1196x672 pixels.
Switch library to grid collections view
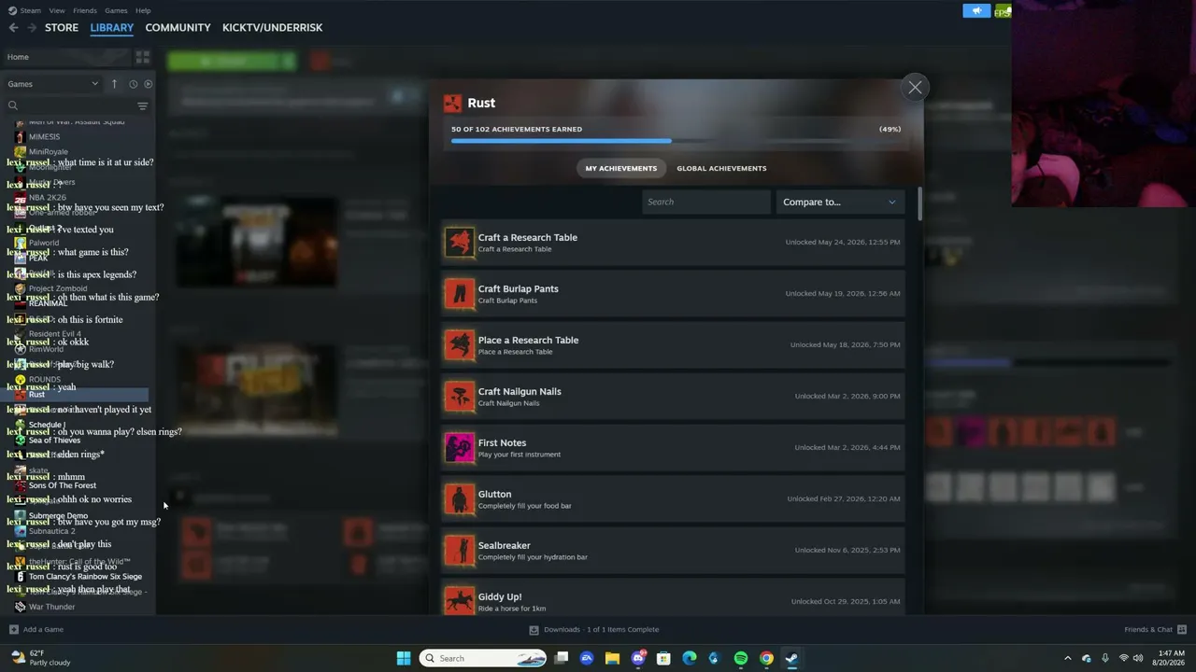tap(143, 57)
